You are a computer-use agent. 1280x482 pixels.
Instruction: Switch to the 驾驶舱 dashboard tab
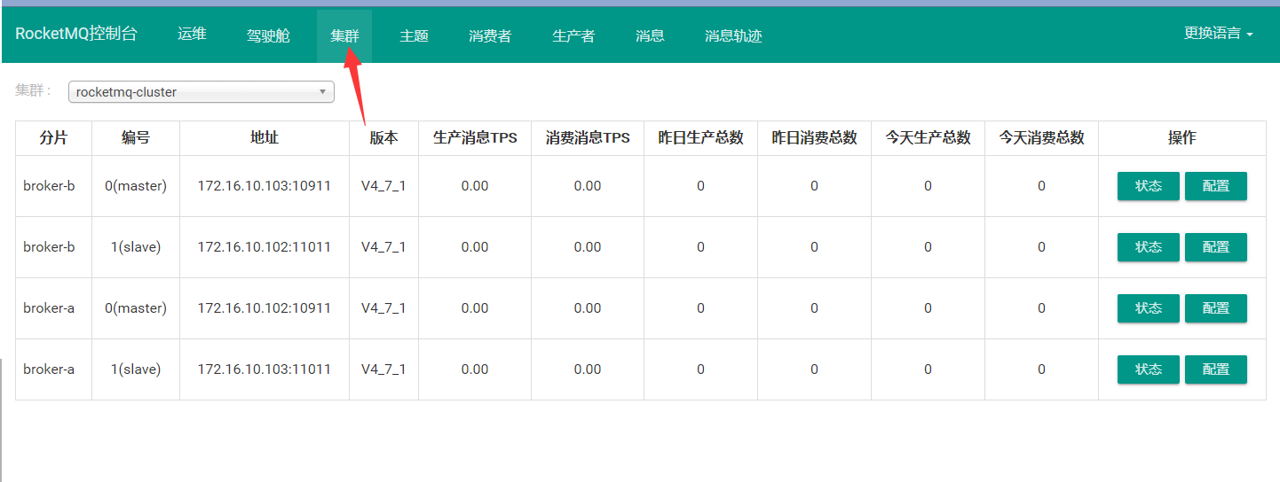point(268,35)
